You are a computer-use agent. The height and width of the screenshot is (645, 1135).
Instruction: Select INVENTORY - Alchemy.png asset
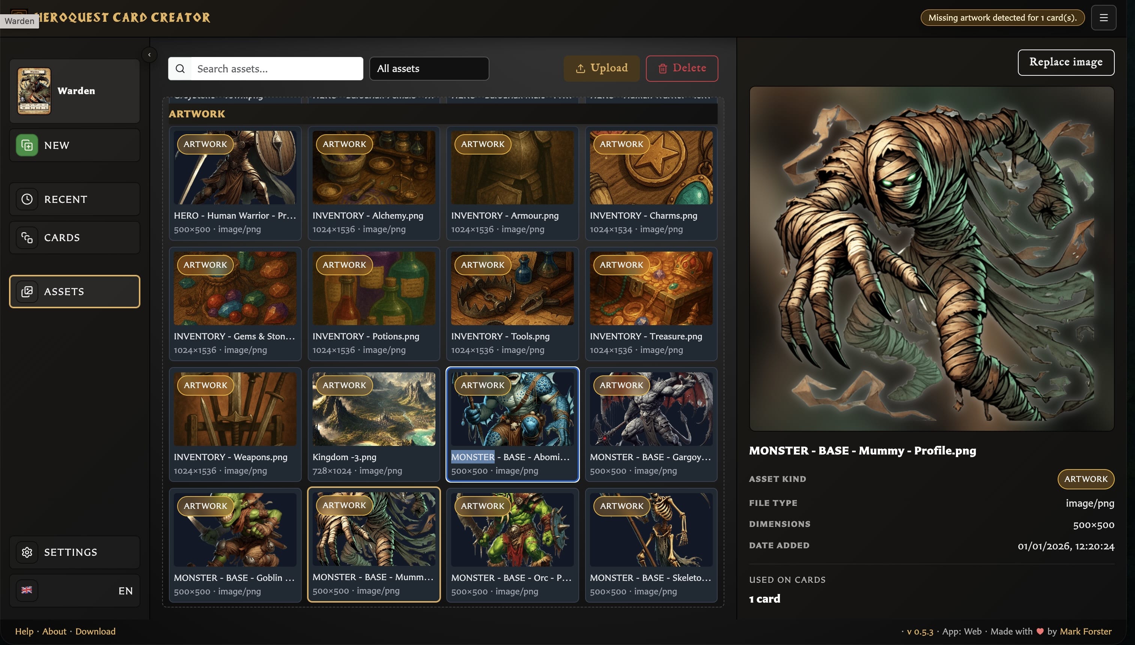(374, 183)
